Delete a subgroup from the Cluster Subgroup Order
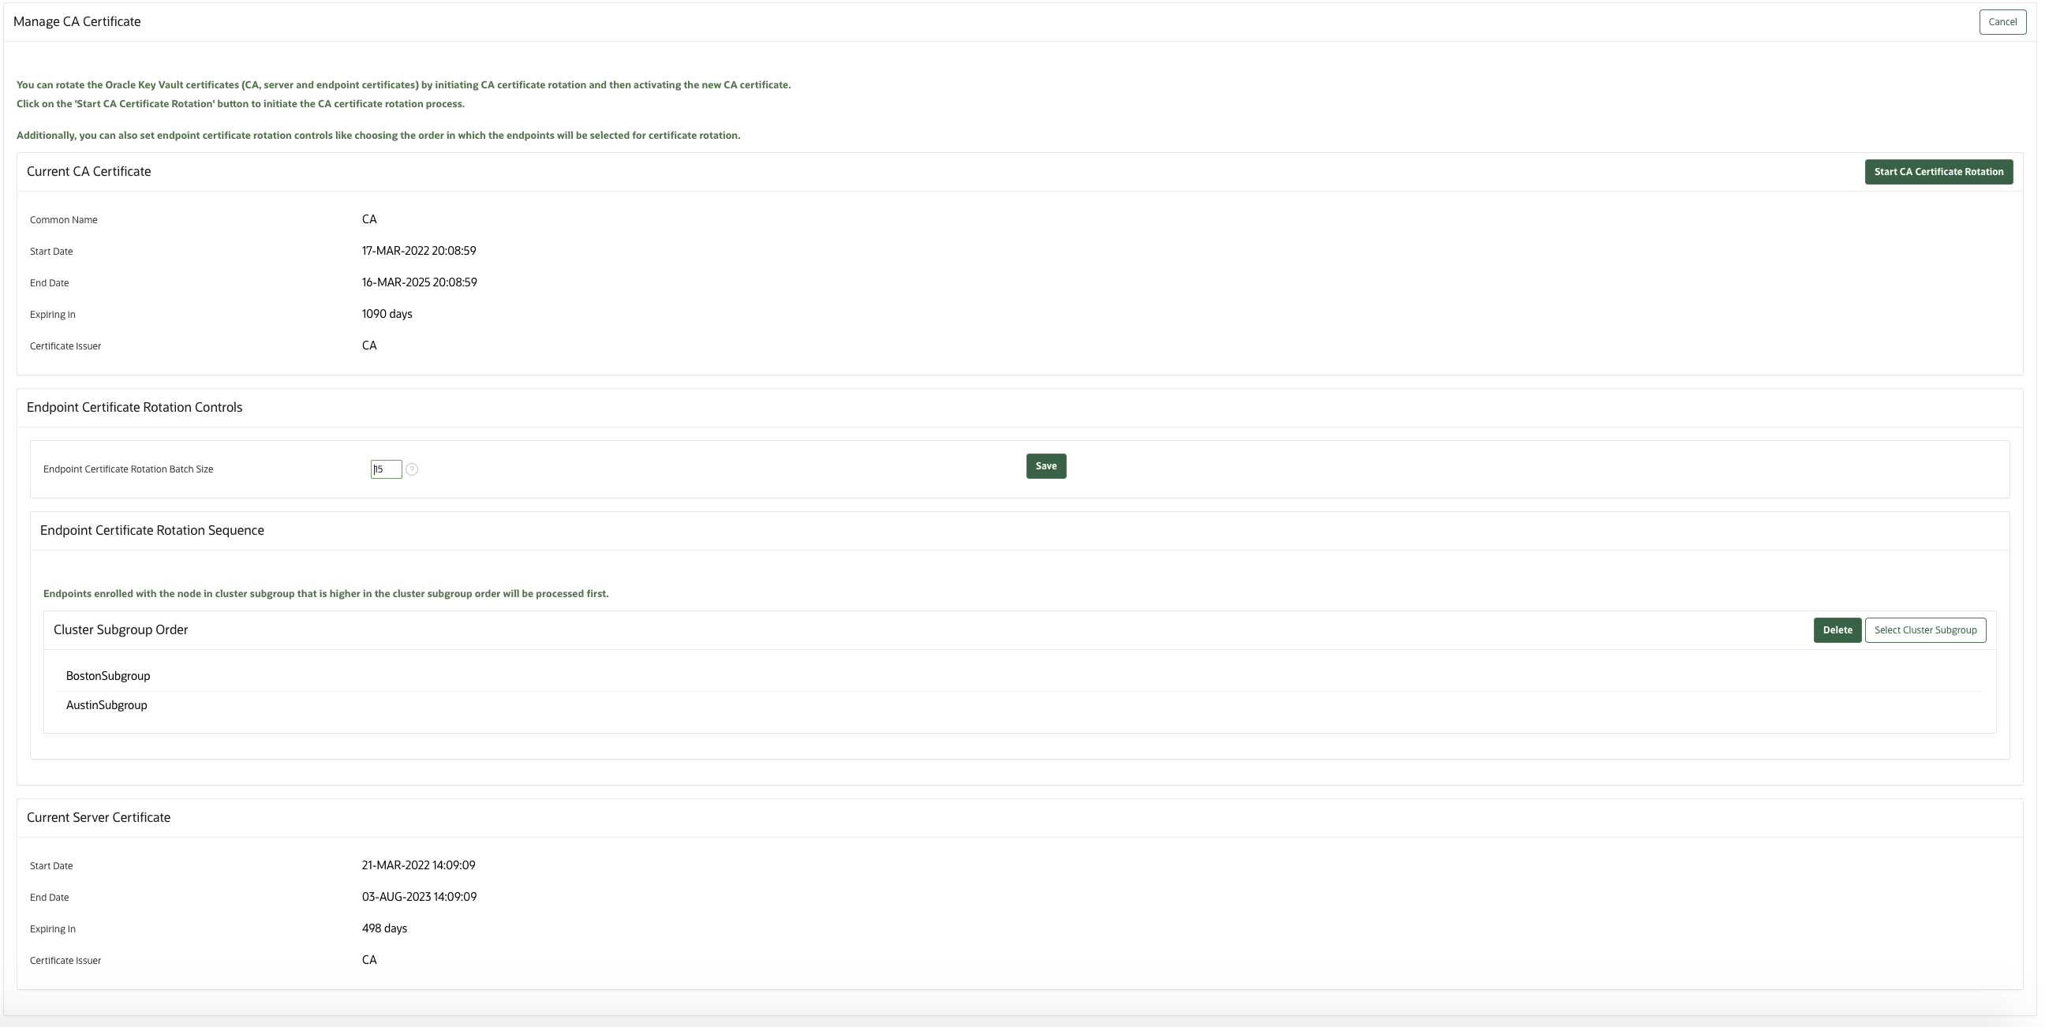This screenshot has width=2045, height=1027. (x=1838, y=629)
